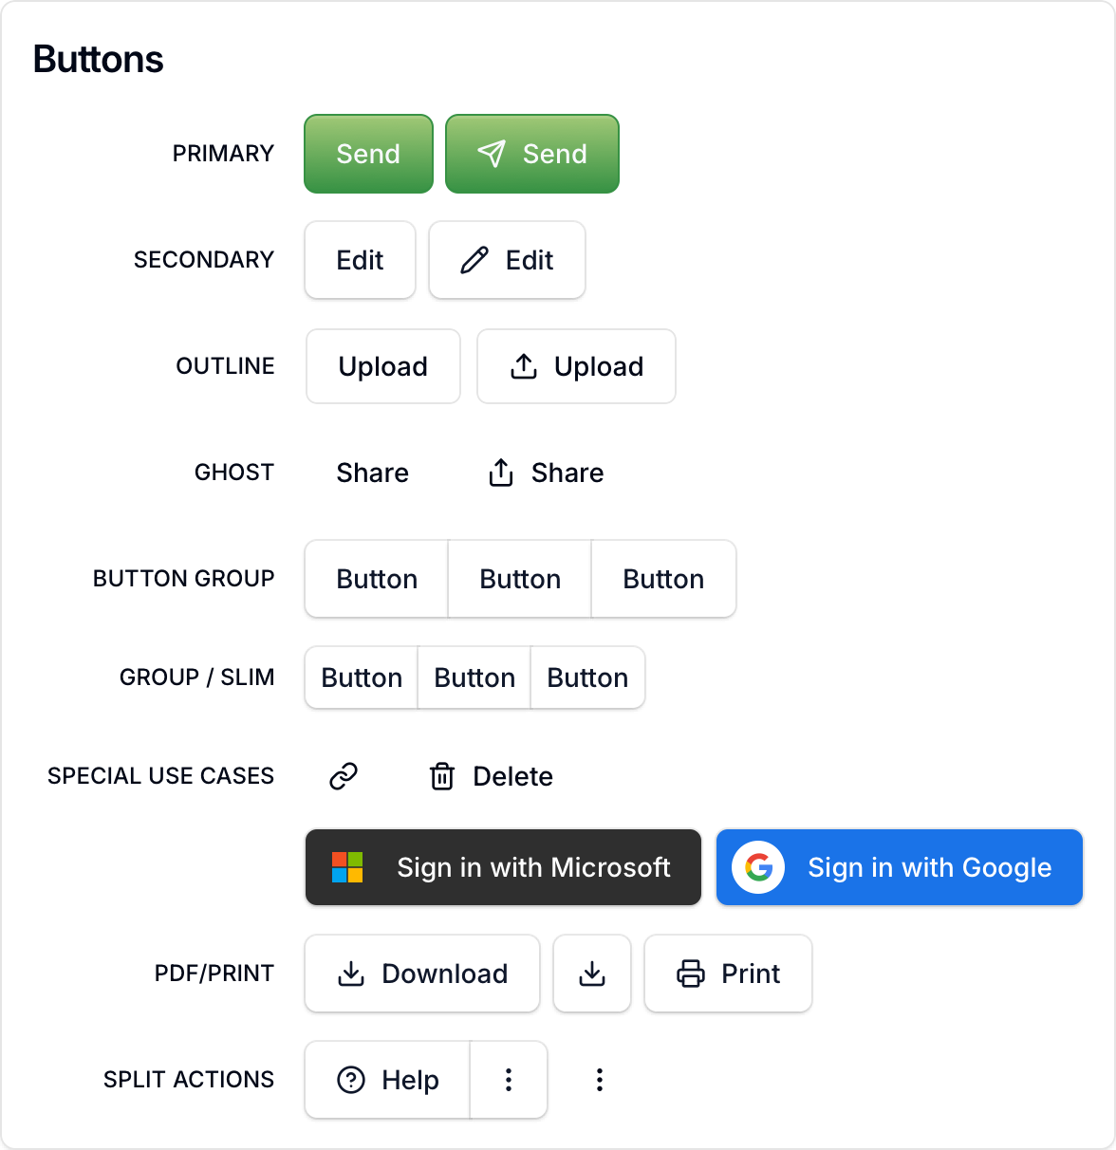Sign in with Microsoft
The height and width of the screenshot is (1150, 1116).
[503, 867]
